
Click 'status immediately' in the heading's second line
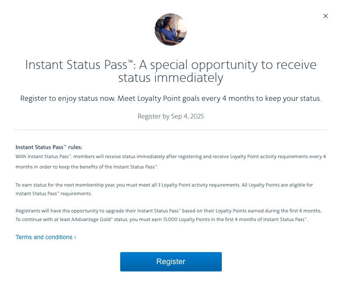tap(171, 78)
